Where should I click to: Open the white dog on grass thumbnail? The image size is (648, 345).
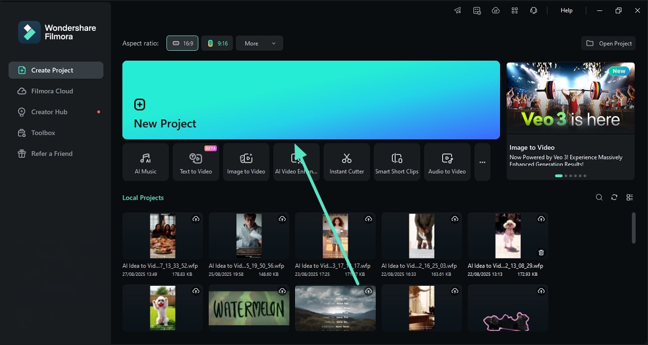point(162,308)
